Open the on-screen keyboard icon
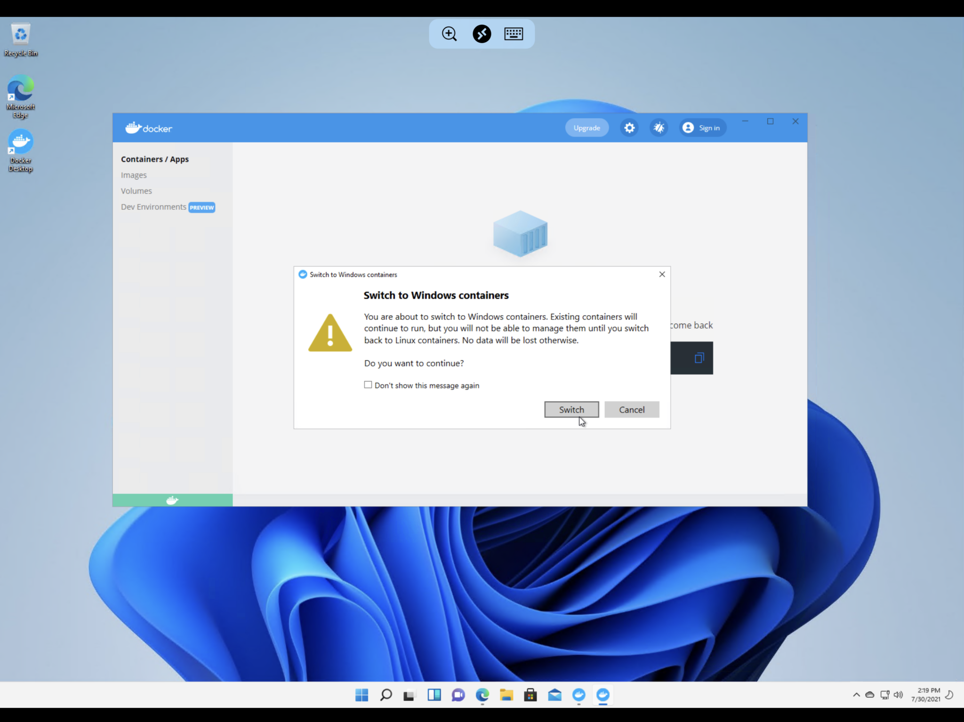The image size is (964, 722). (x=514, y=34)
